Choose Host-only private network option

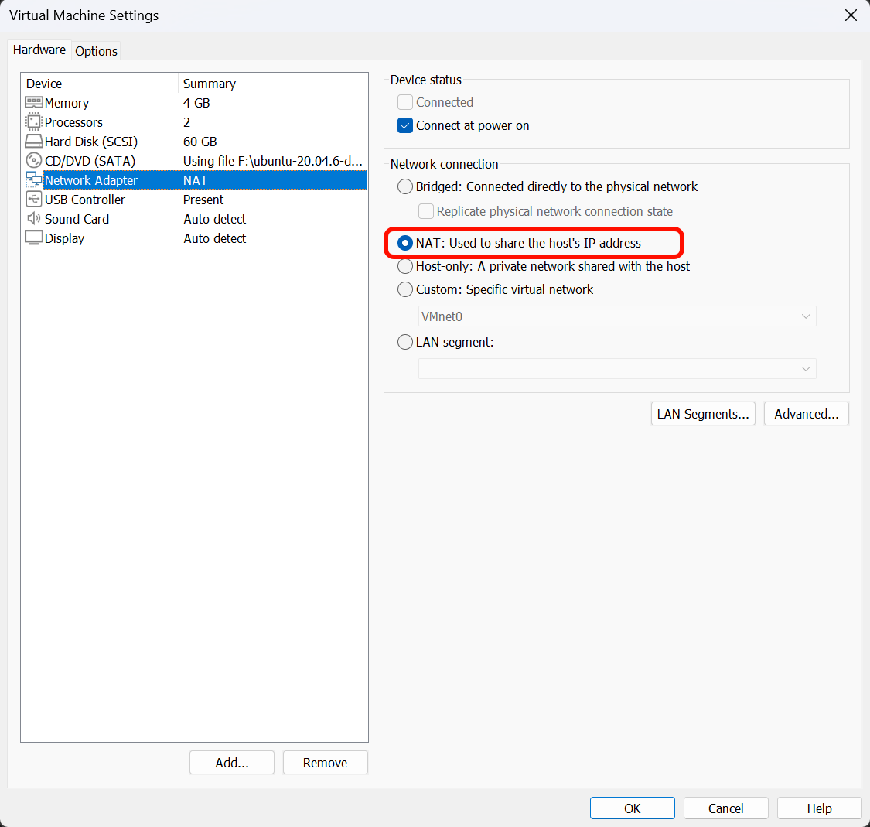coord(405,266)
